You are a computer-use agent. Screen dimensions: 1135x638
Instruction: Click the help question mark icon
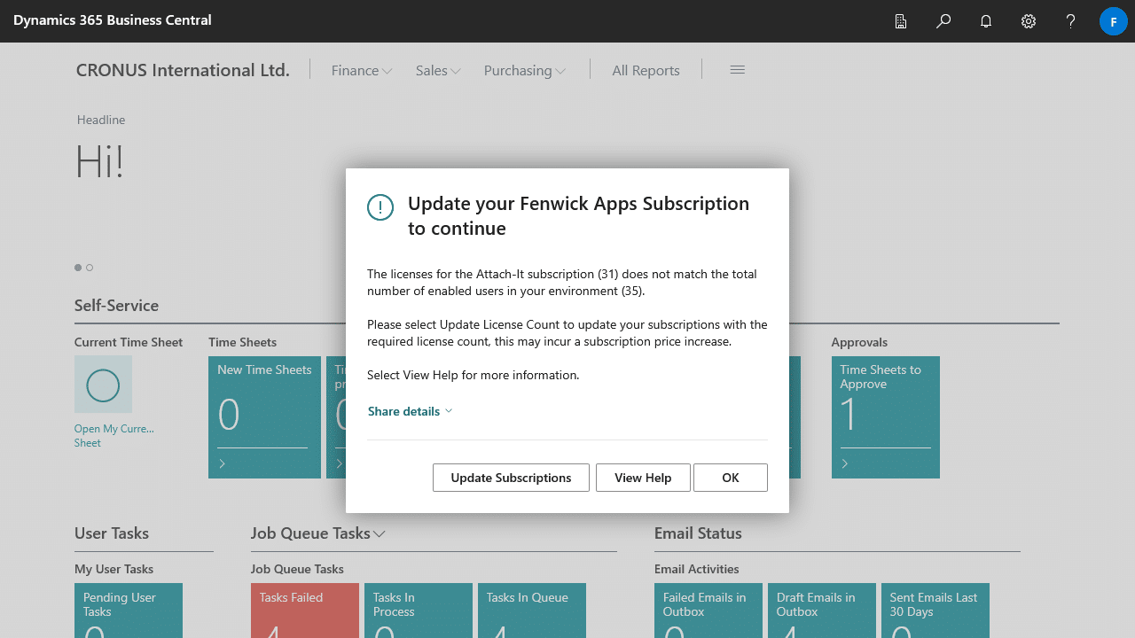pos(1071,21)
